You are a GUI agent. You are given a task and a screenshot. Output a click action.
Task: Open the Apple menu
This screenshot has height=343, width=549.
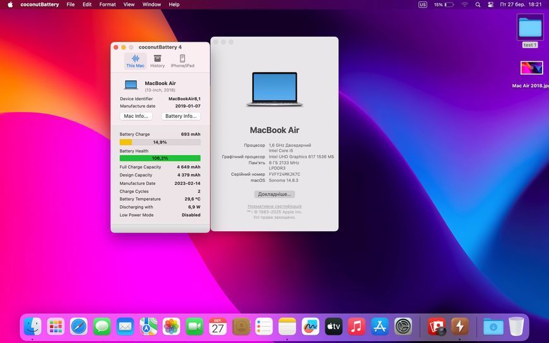10,4
